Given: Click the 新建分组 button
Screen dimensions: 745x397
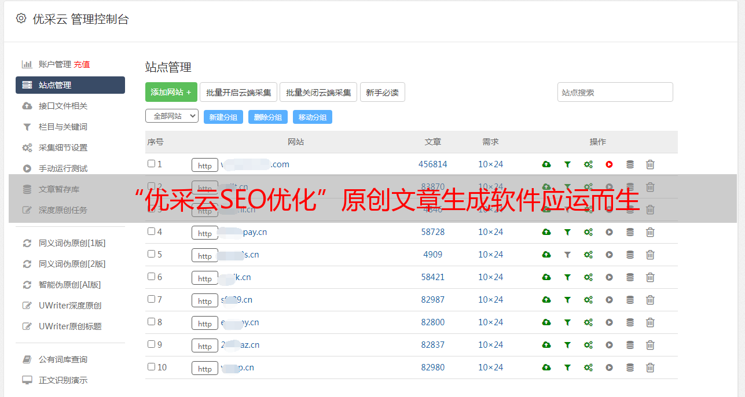Looking at the screenshot, I should (223, 117).
